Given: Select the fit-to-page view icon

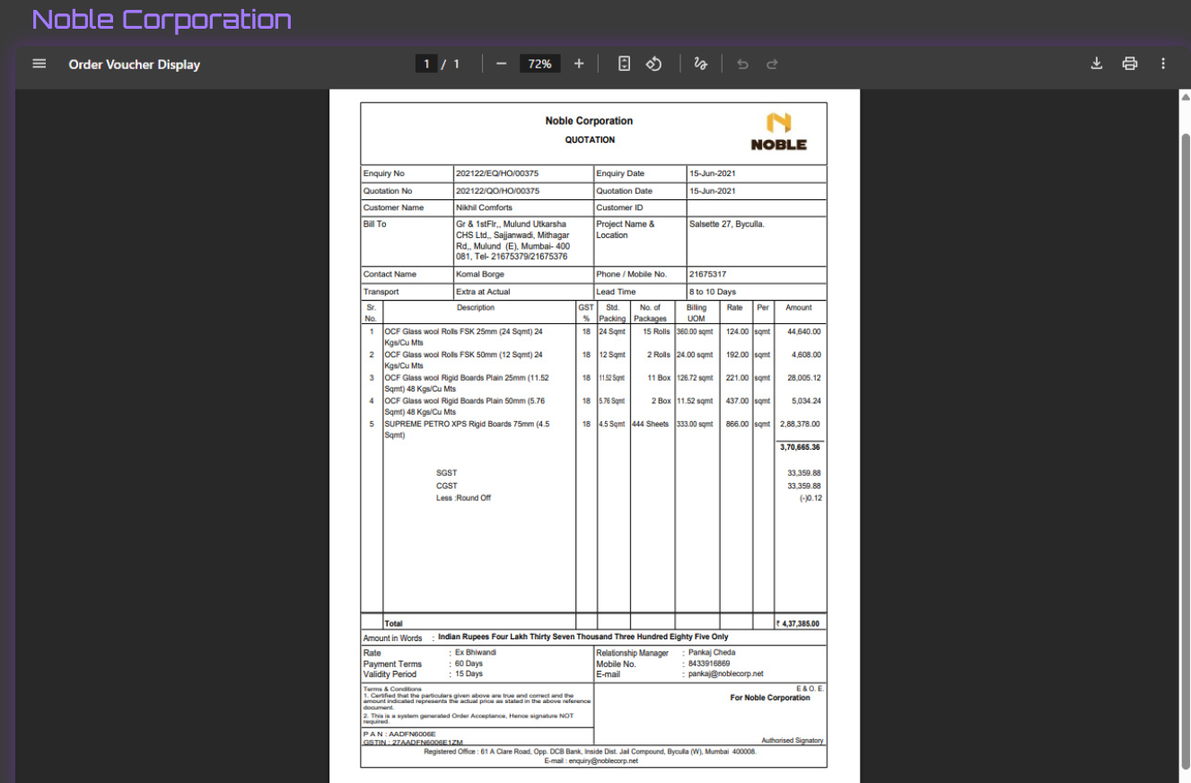Looking at the screenshot, I should pos(624,63).
